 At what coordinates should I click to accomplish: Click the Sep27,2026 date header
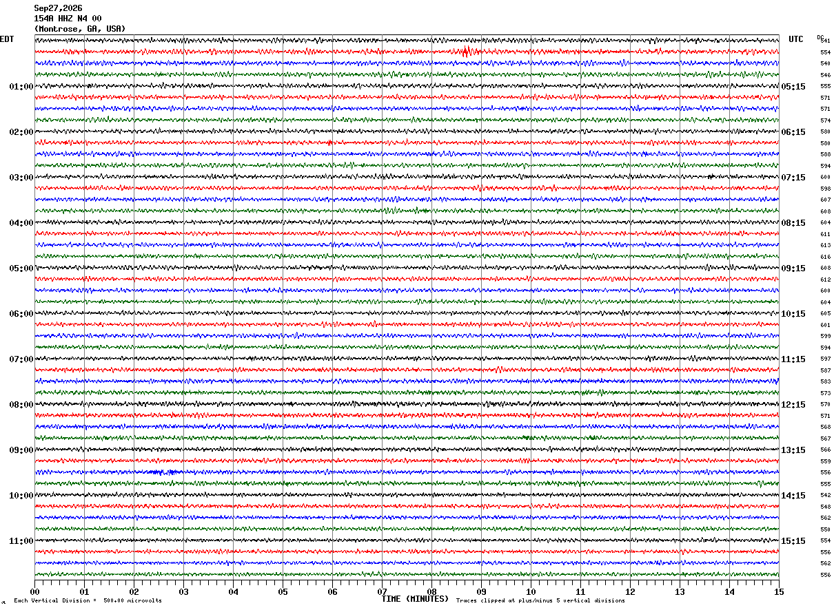(58, 8)
